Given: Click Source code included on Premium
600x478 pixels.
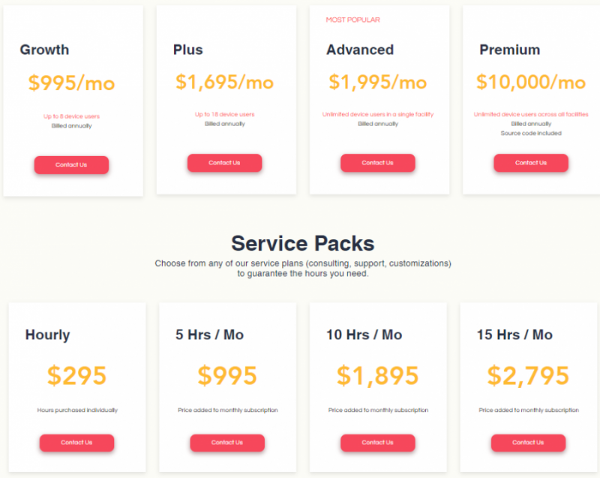Looking at the screenshot, I should (531, 134).
